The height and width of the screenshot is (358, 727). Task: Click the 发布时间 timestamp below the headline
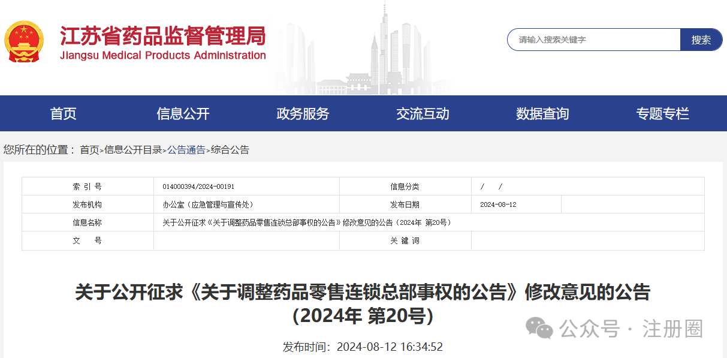point(363,347)
